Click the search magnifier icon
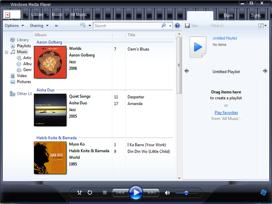The image size is (272, 204). [164, 26]
